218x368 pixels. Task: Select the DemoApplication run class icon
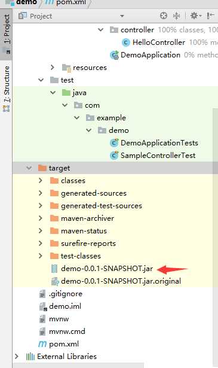click(114, 55)
